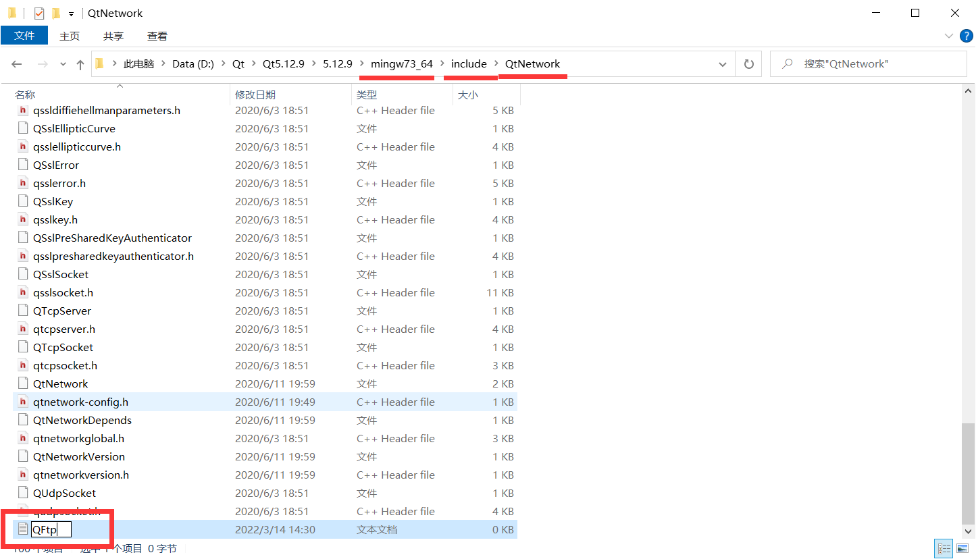Screen dimensions: 976x559
Task: Select qsslsocket.h header icon
Action: 23,292
